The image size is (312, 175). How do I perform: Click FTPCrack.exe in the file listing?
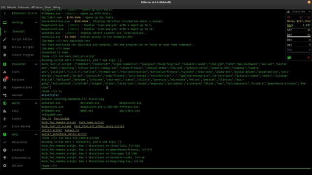[x=129, y=107]
